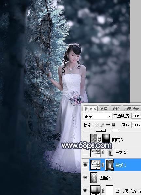The image size is (141, 195).
Task: Show the hidden 图层 3 layer
Action: 85,139
